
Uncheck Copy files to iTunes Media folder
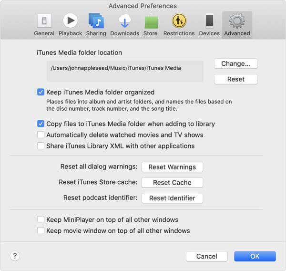(x=41, y=124)
